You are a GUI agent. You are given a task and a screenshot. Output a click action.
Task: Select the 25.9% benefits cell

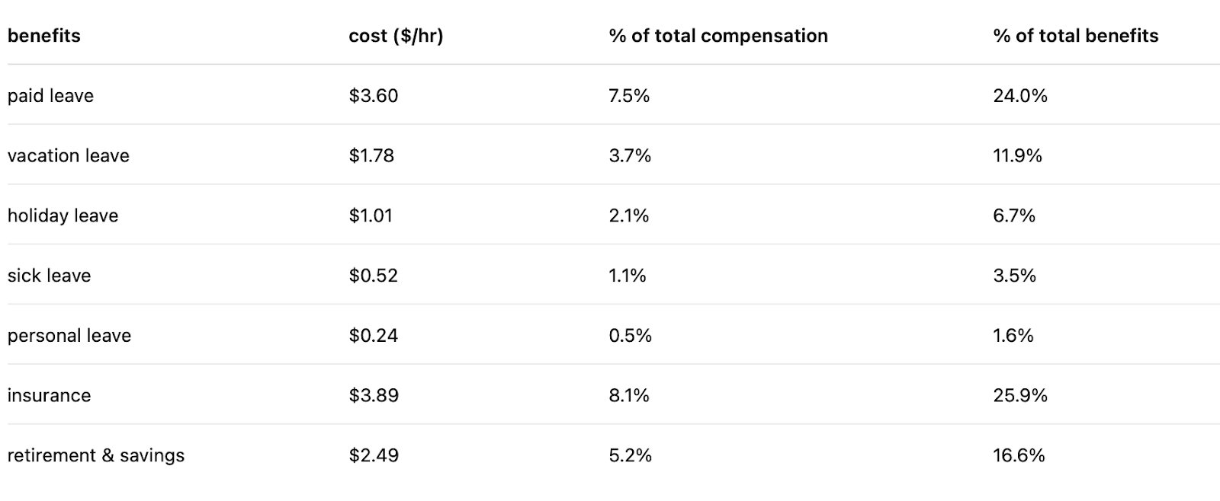1020,395
